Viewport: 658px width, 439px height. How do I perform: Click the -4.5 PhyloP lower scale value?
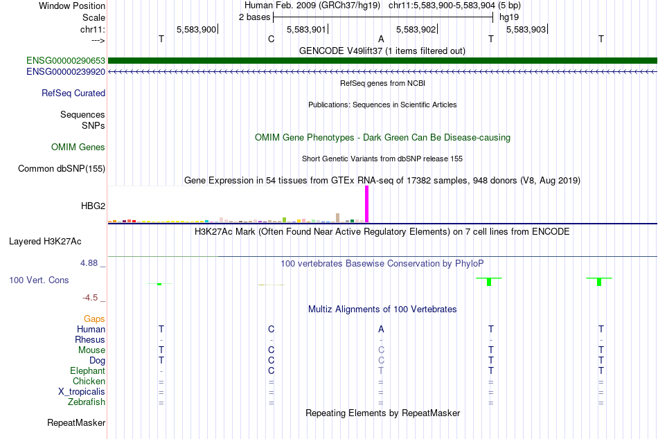pos(90,298)
